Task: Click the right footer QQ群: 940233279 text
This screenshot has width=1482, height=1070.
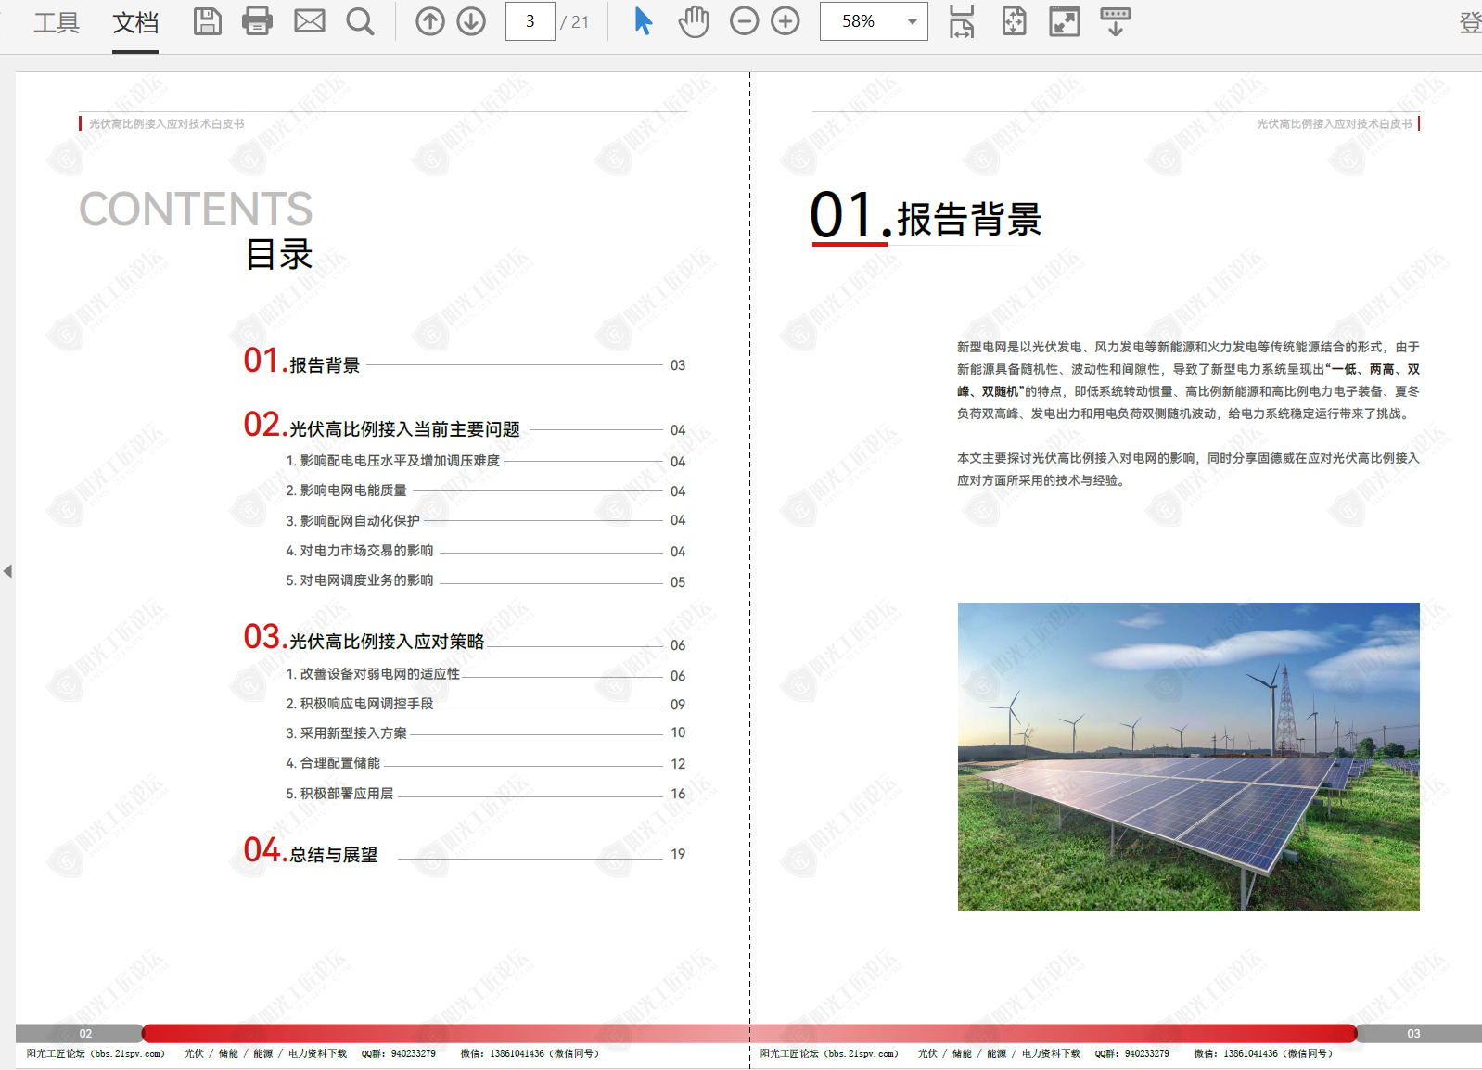Action: [x=1131, y=1054]
